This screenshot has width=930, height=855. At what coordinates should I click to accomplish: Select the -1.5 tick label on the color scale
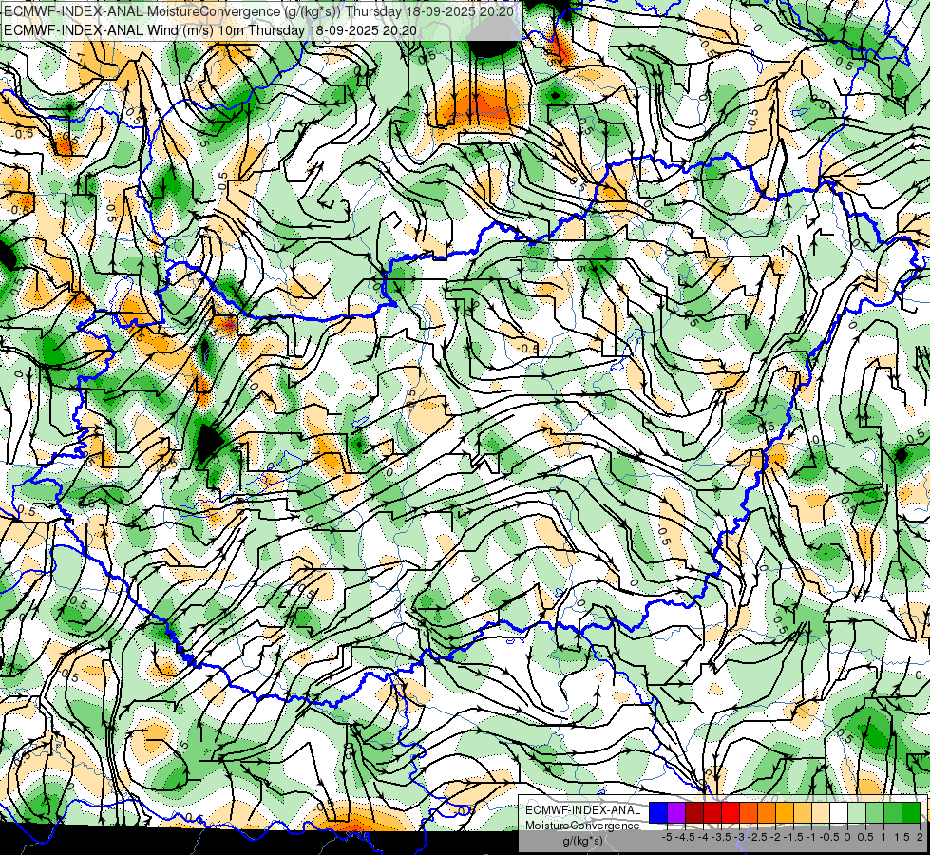(x=793, y=837)
